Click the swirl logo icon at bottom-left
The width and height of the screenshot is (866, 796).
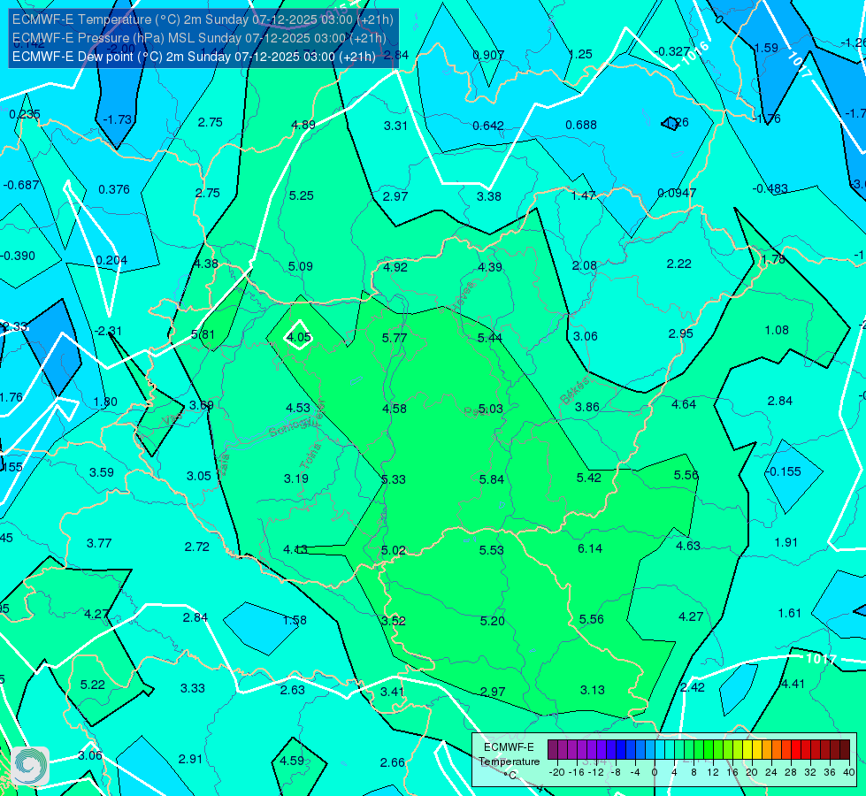pyautogui.click(x=30, y=765)
